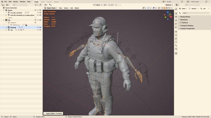Viewport: 211px width, 118px height.
Task: Expand the metarig object
Action: click(6, 28)
